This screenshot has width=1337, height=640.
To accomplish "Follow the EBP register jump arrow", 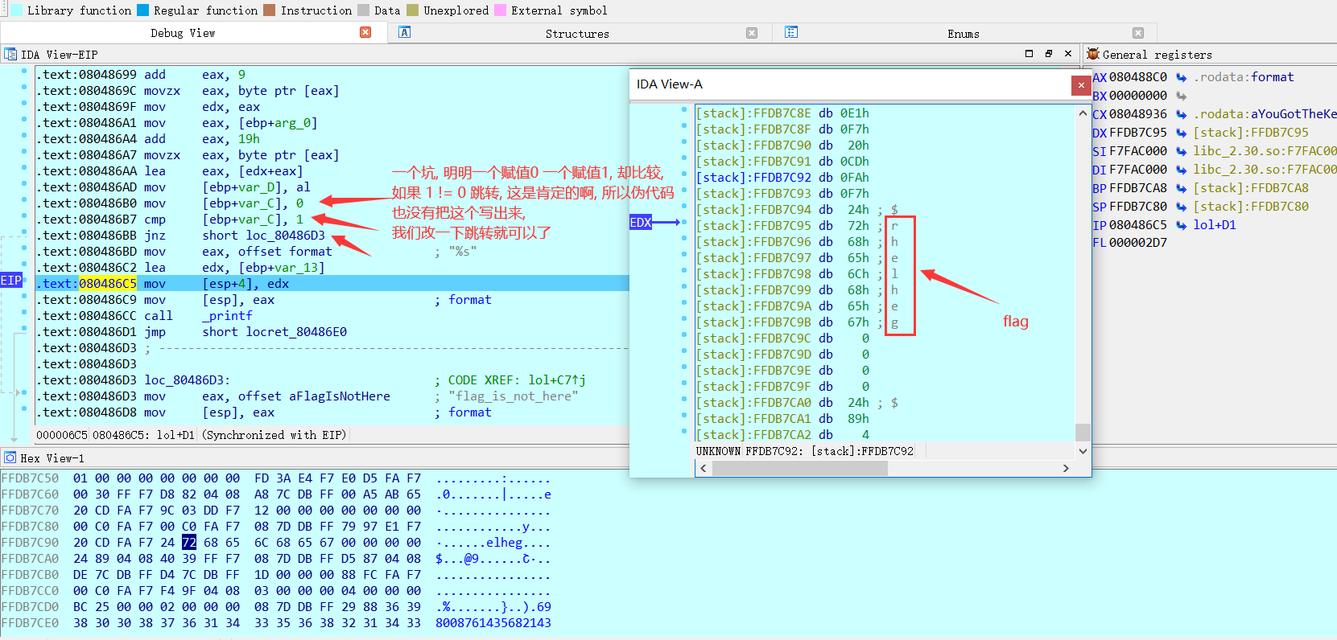I will coord(1182,188).
